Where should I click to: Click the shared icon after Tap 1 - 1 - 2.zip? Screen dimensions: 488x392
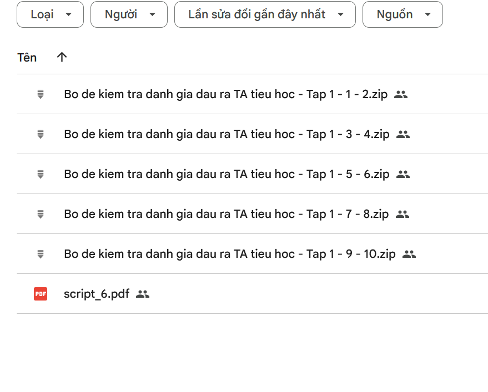point(401,94)
